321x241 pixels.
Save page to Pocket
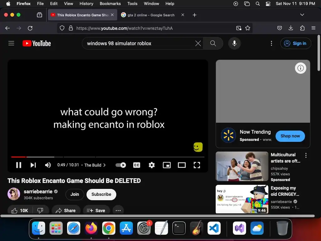280,28
